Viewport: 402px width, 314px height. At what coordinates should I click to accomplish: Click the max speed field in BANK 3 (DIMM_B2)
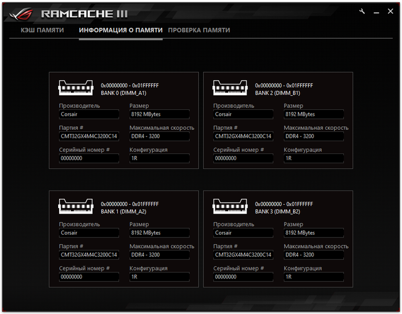[314, 255]
